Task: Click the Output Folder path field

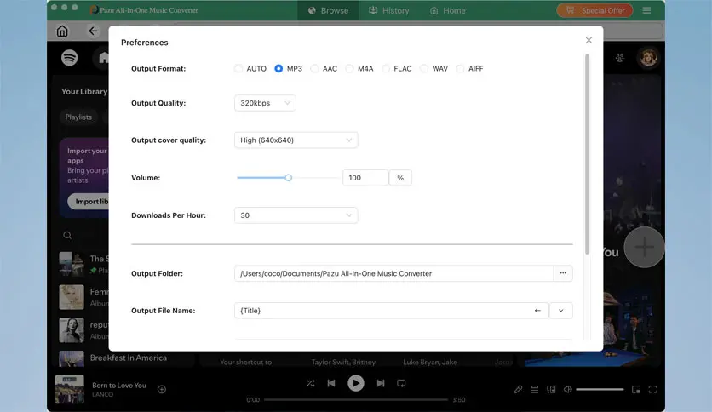Action: point(393,273)
